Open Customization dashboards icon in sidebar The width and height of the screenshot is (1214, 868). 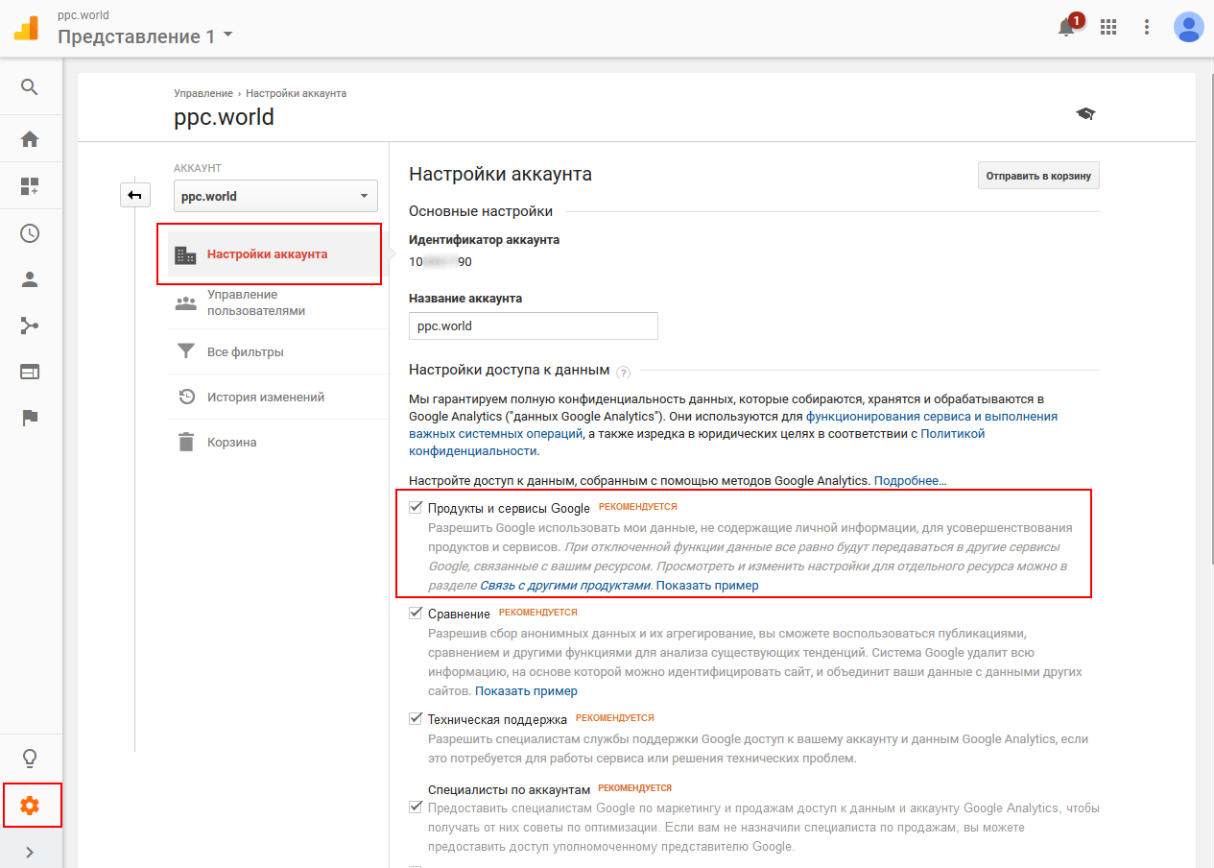click(30, 185)
